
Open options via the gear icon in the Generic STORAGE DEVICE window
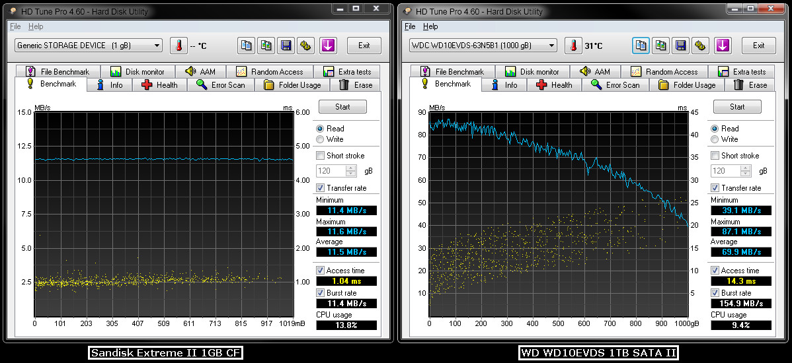pos(305,46)
